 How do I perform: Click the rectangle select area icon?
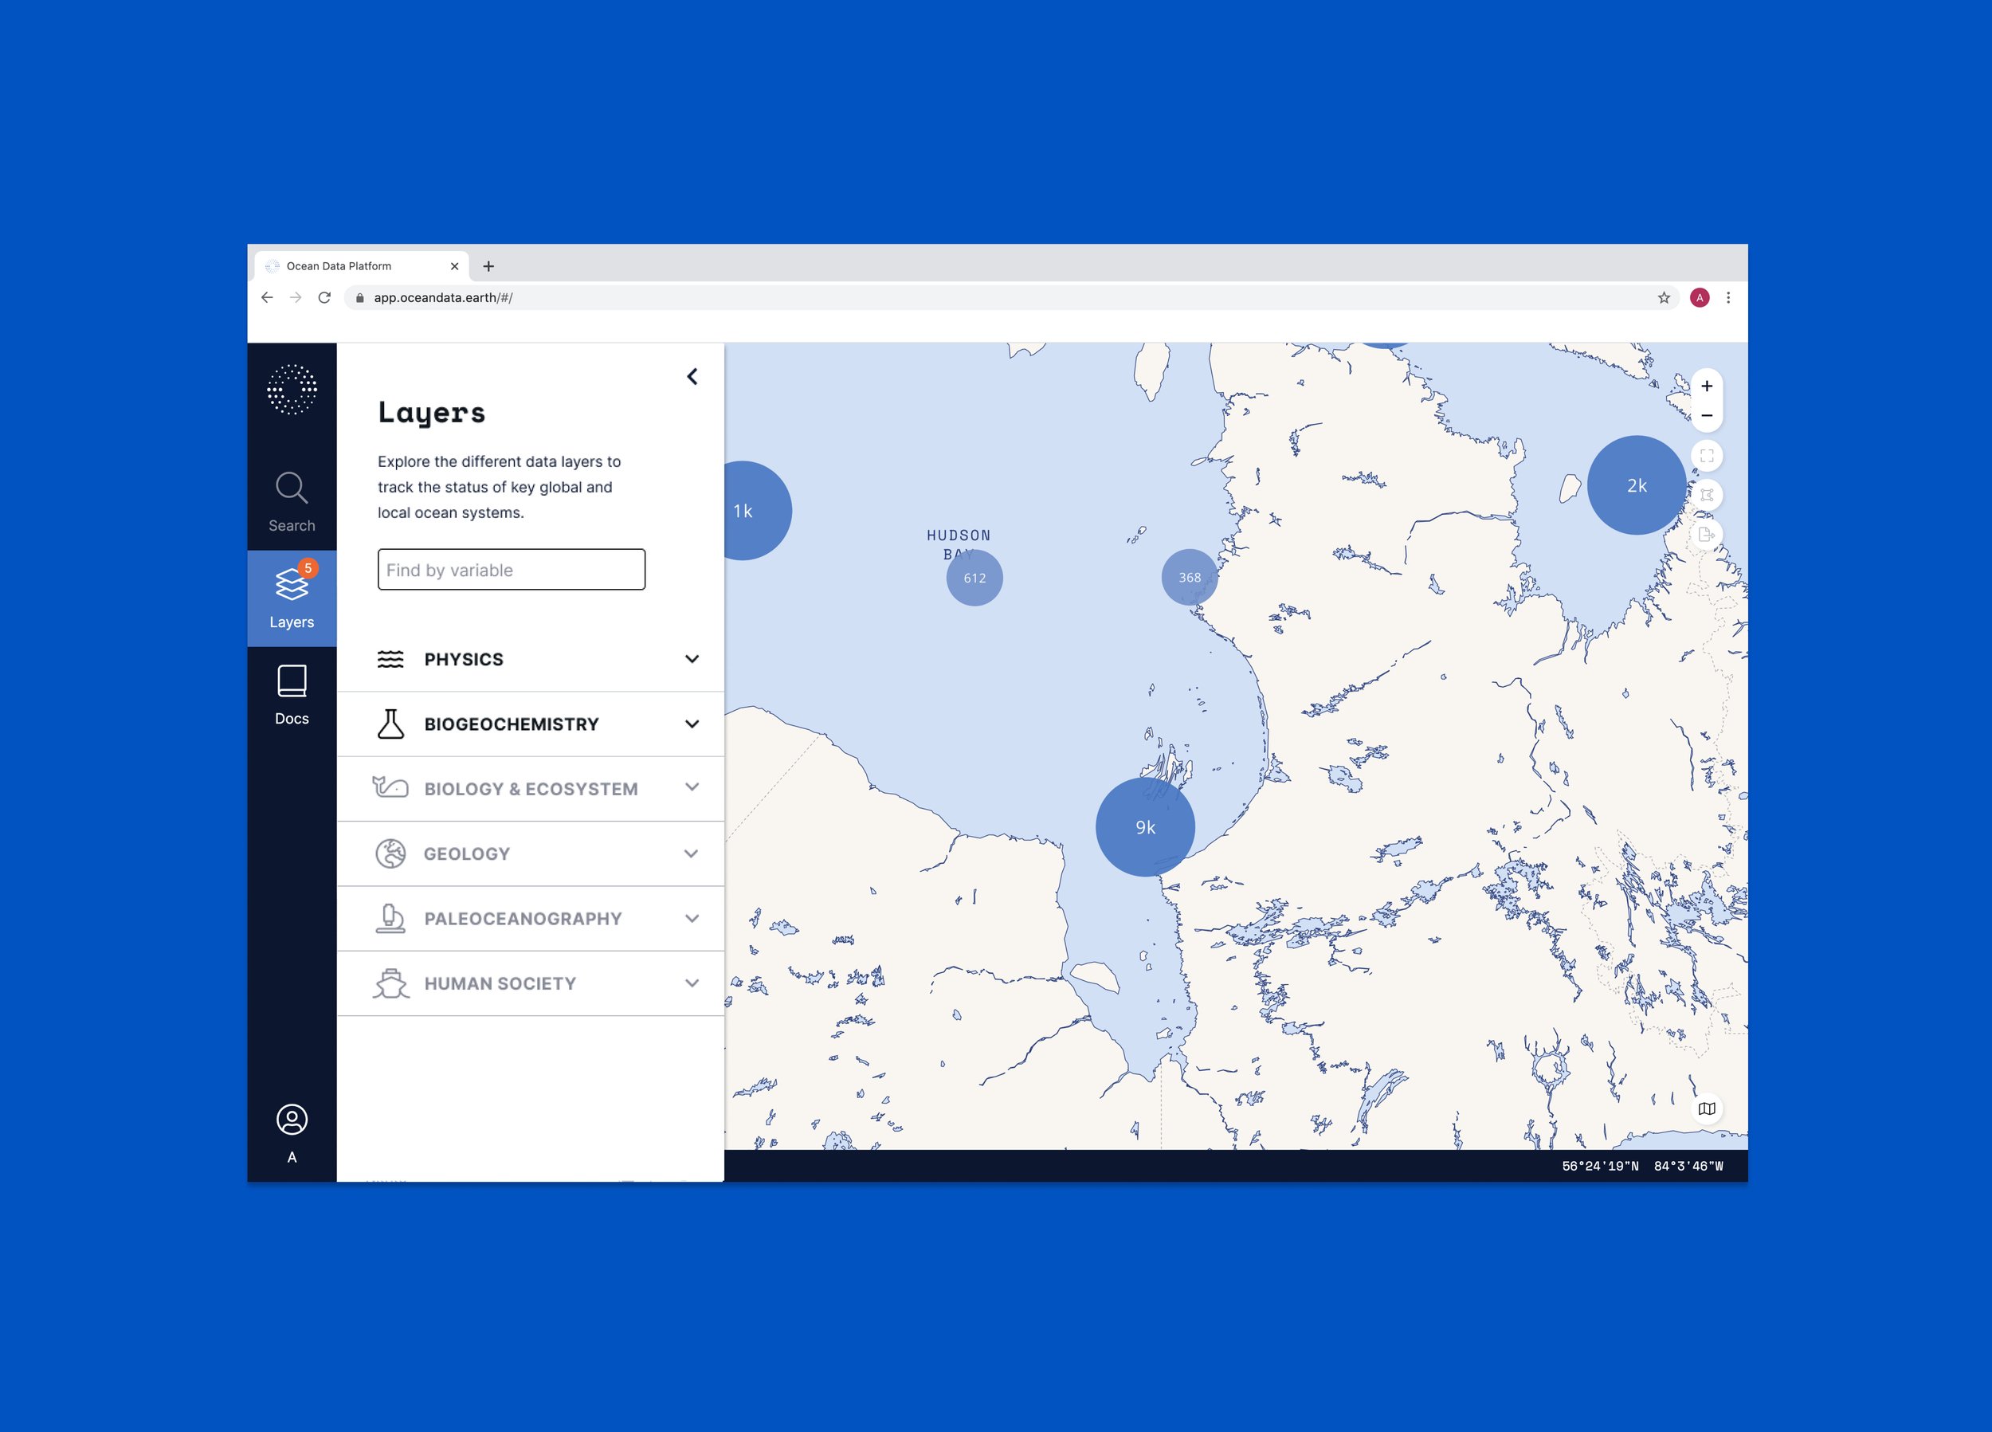tap(1706, 456)
